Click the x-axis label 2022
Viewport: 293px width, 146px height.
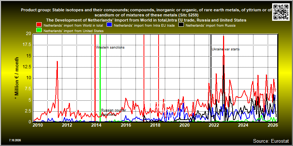214,125
